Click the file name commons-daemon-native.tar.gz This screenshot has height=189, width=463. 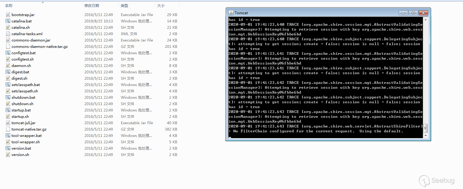click(39, 46)
